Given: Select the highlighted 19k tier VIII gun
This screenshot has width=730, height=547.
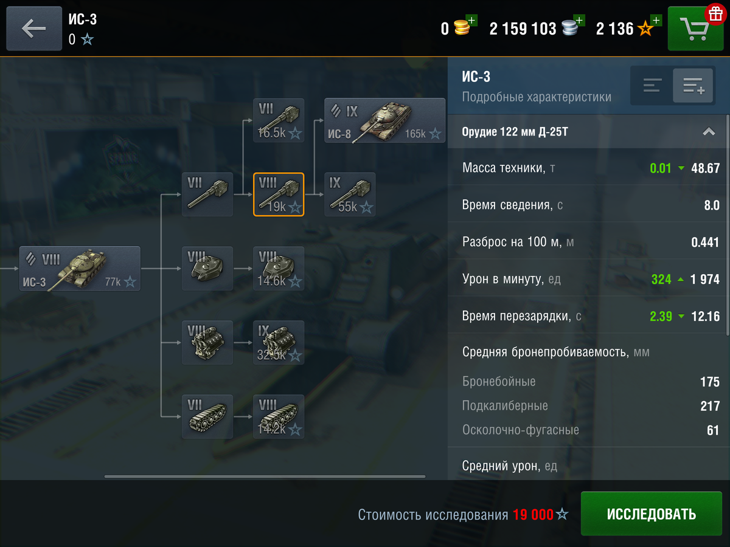Looking at the screenshot, I should point(279,194).
